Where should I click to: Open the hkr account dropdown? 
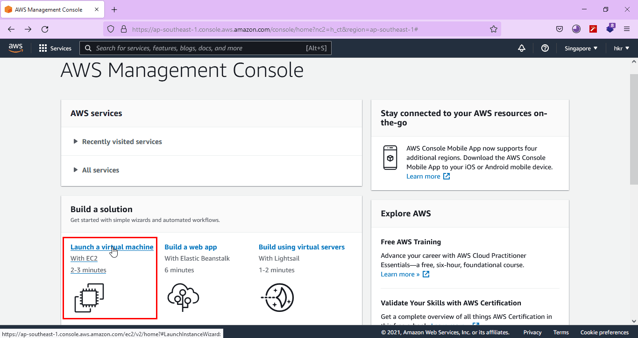coord(622,48)
